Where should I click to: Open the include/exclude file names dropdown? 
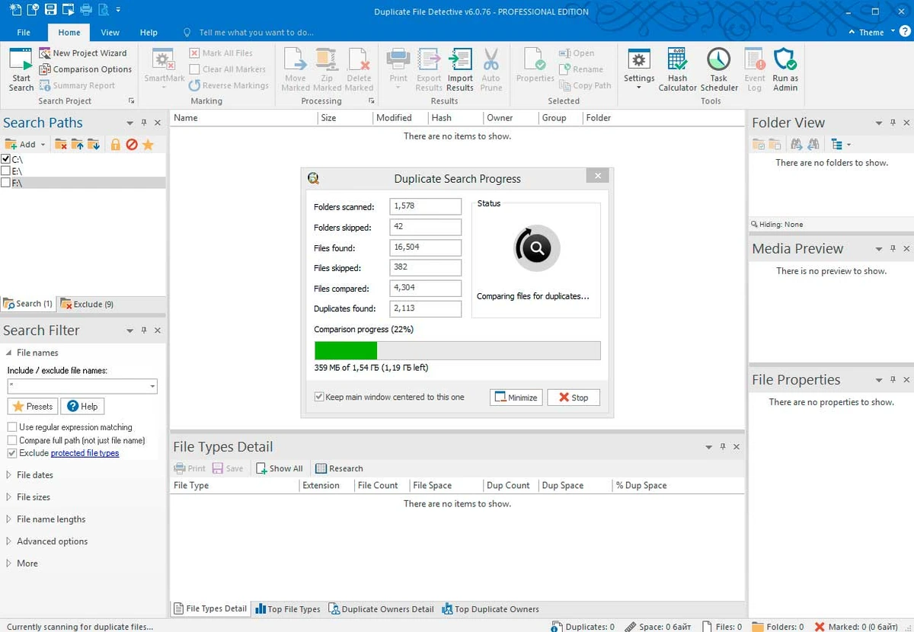coord(152,387)
